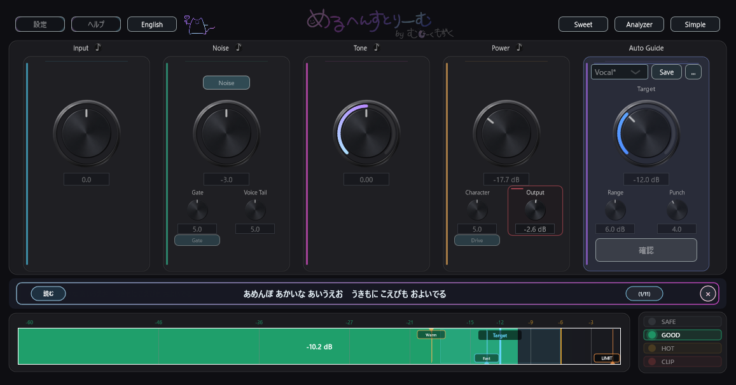
Task: Click the small Character knob
Action: pos(477,210)
